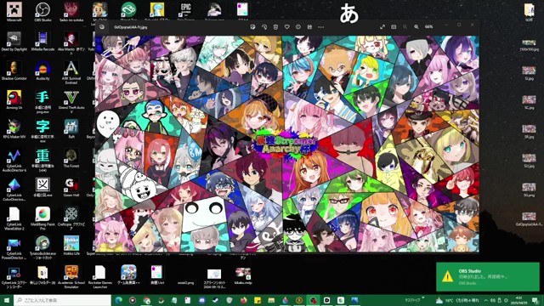Screen dimensions: 544x306
Task: Open the XMedia Recode desktop icon
Action: (x=42, y=42)
